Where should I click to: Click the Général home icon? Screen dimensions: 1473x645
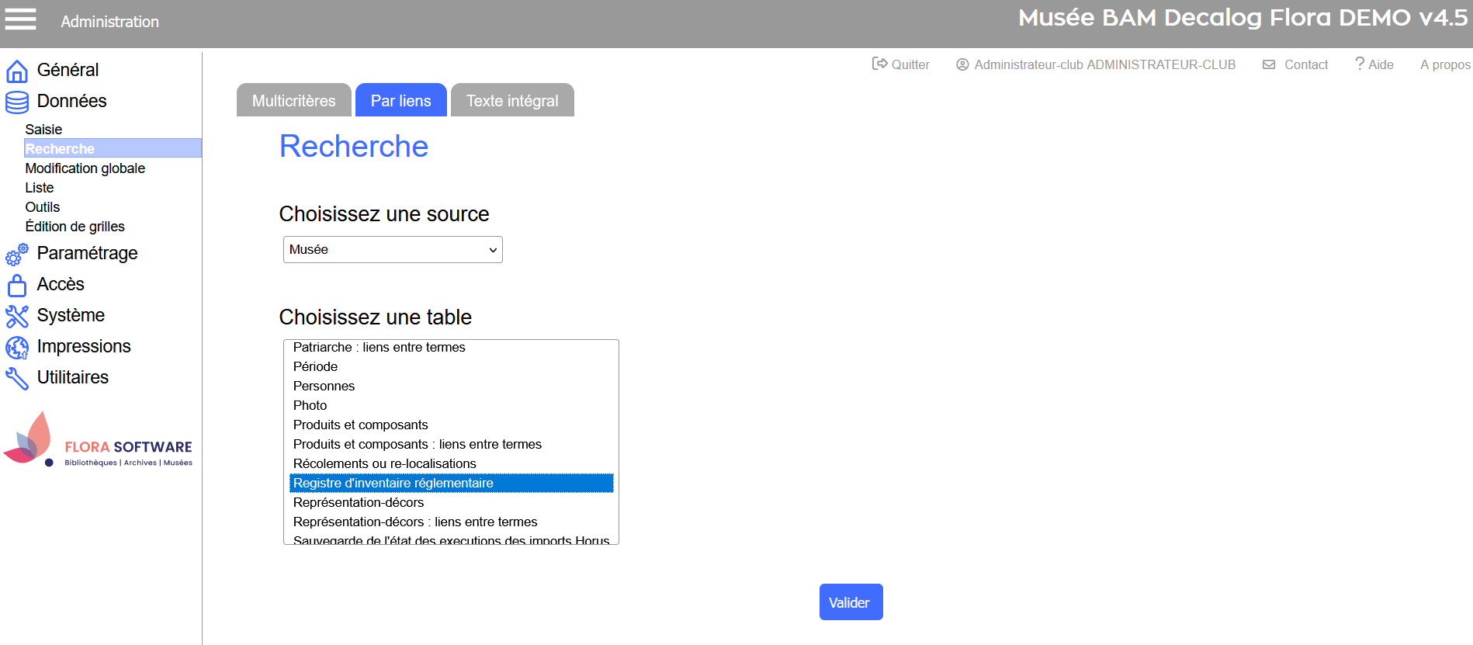tap(17, 71)
